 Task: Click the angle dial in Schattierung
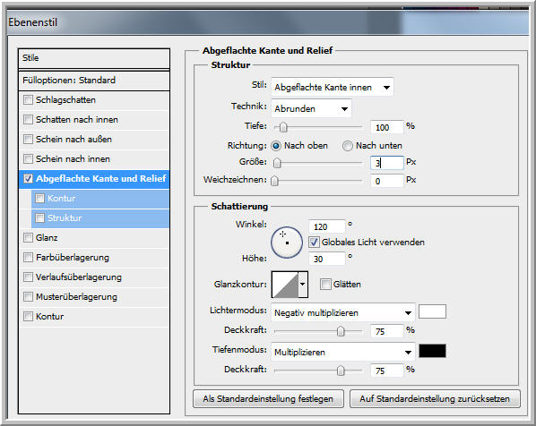[x=287, y=243]
